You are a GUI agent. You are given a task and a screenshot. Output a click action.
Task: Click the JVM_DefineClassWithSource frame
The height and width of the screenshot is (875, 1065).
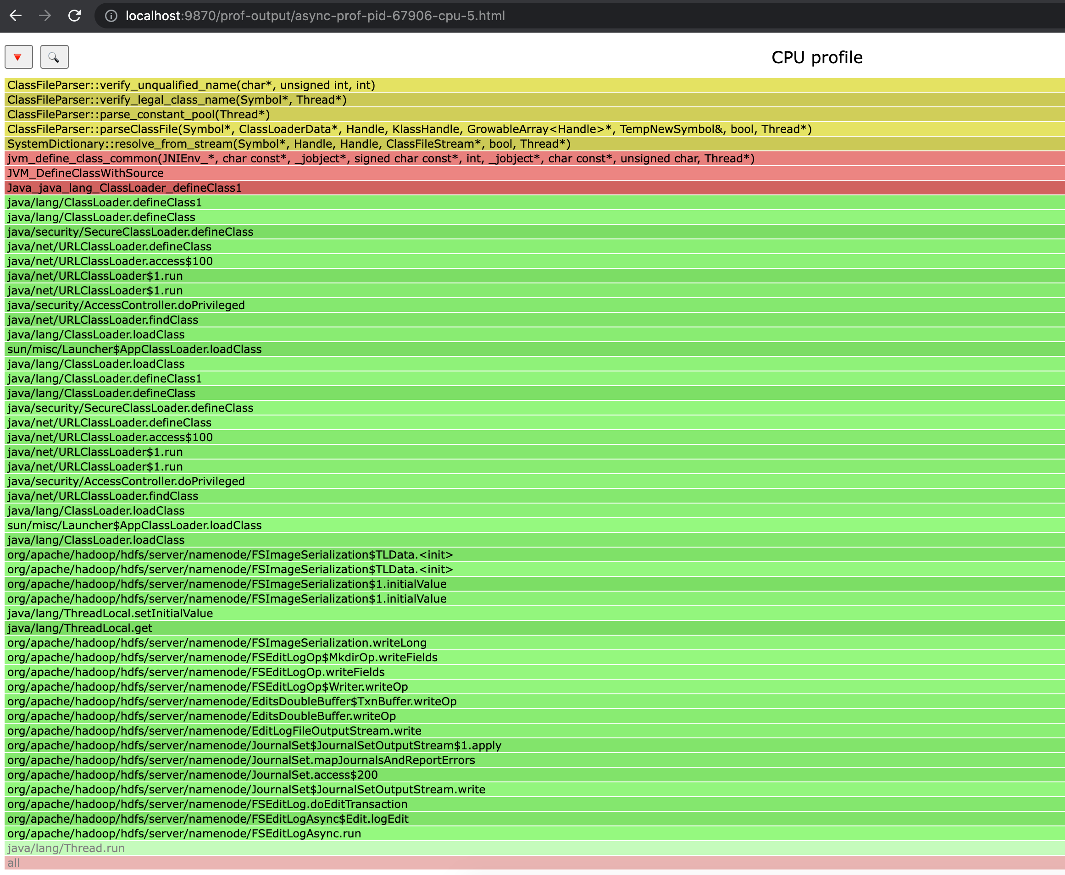[86, 173]
